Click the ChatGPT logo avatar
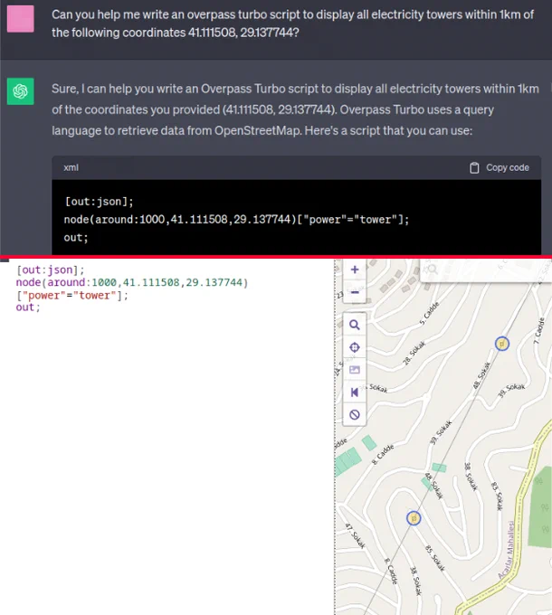552x615 pixels. (x=21, y=91)
